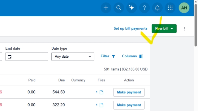Click the 322.20 due amount

click(58, 105)
